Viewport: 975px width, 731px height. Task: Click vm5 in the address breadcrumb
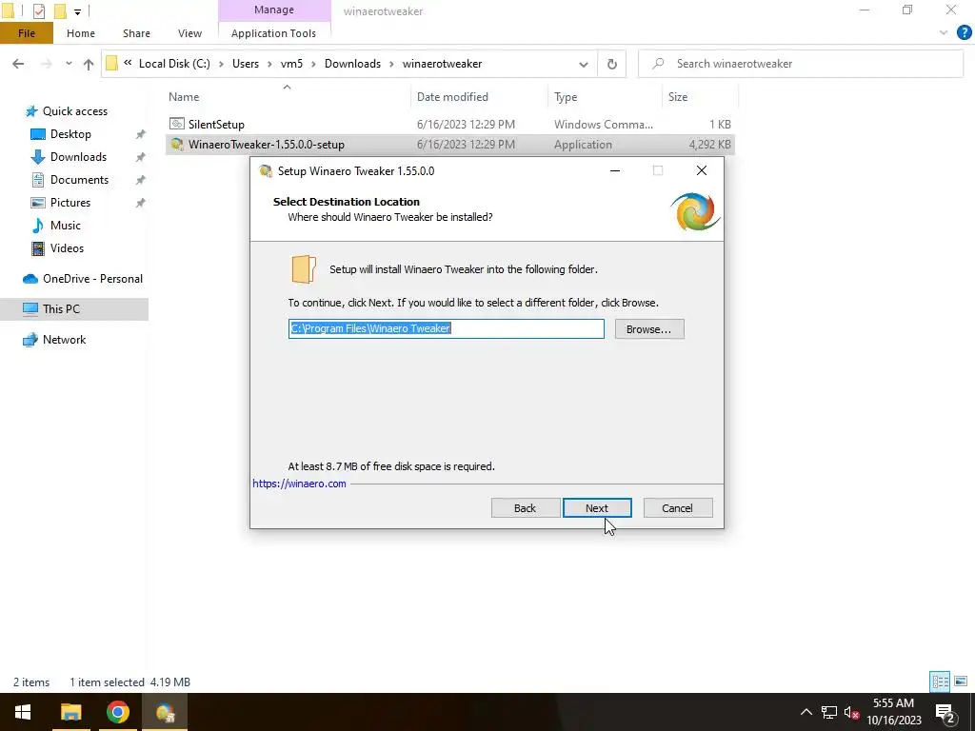291,64
